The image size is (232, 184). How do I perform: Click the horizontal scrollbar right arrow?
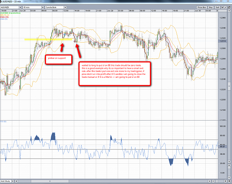210,181
